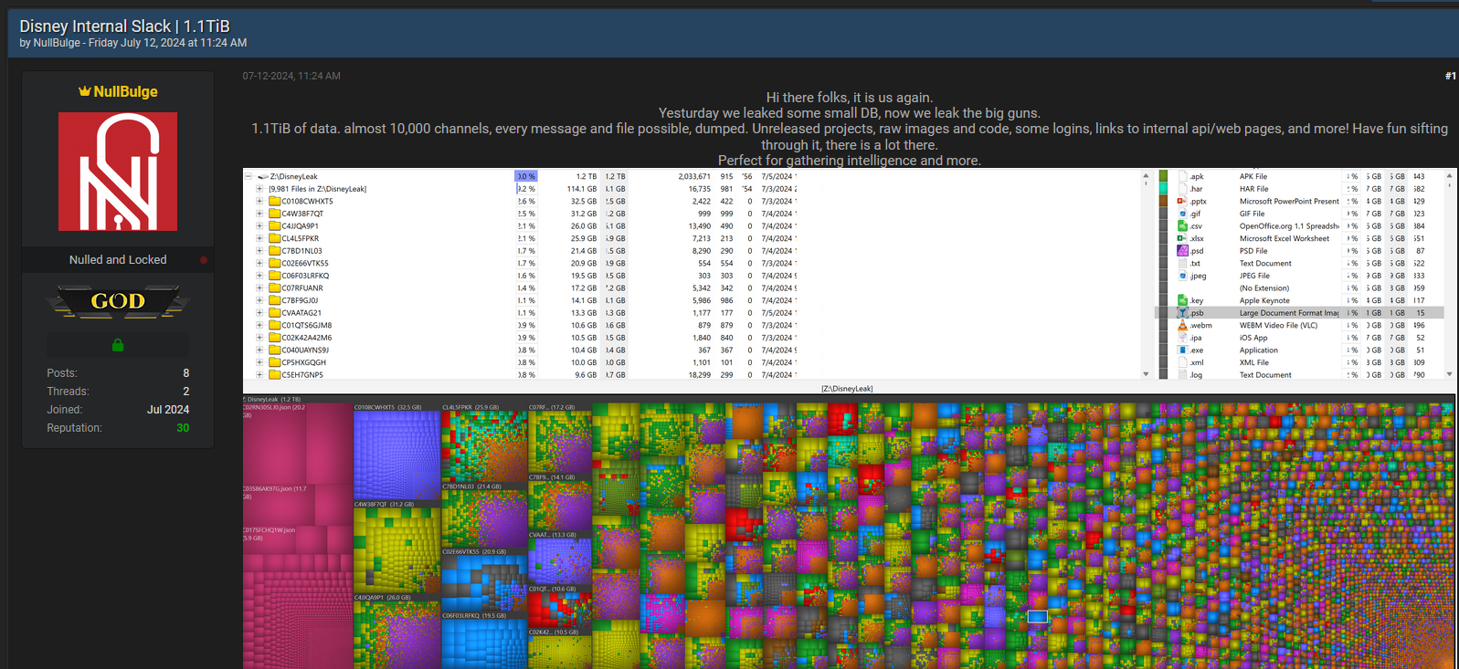Click the GOD rank badge
1459x669 pixels.
[x=118, y=301]
